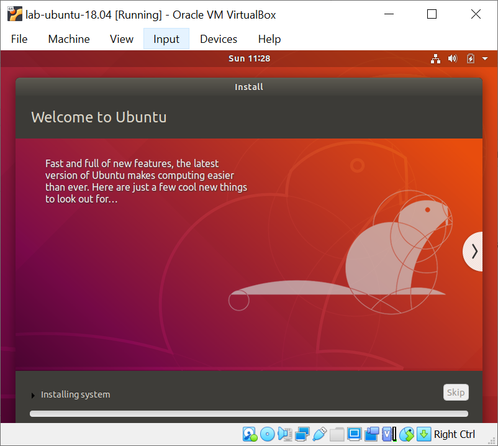The height and width of the screenshot is (446, 498).
Task: Click the mouse integration status icon
Action: tap(407, 434)
